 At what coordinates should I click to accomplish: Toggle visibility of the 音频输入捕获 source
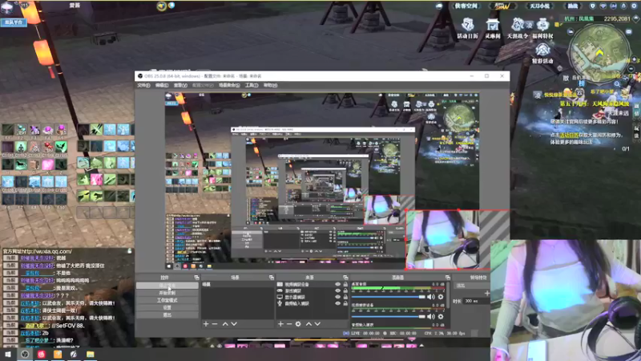tap(337, 304)
